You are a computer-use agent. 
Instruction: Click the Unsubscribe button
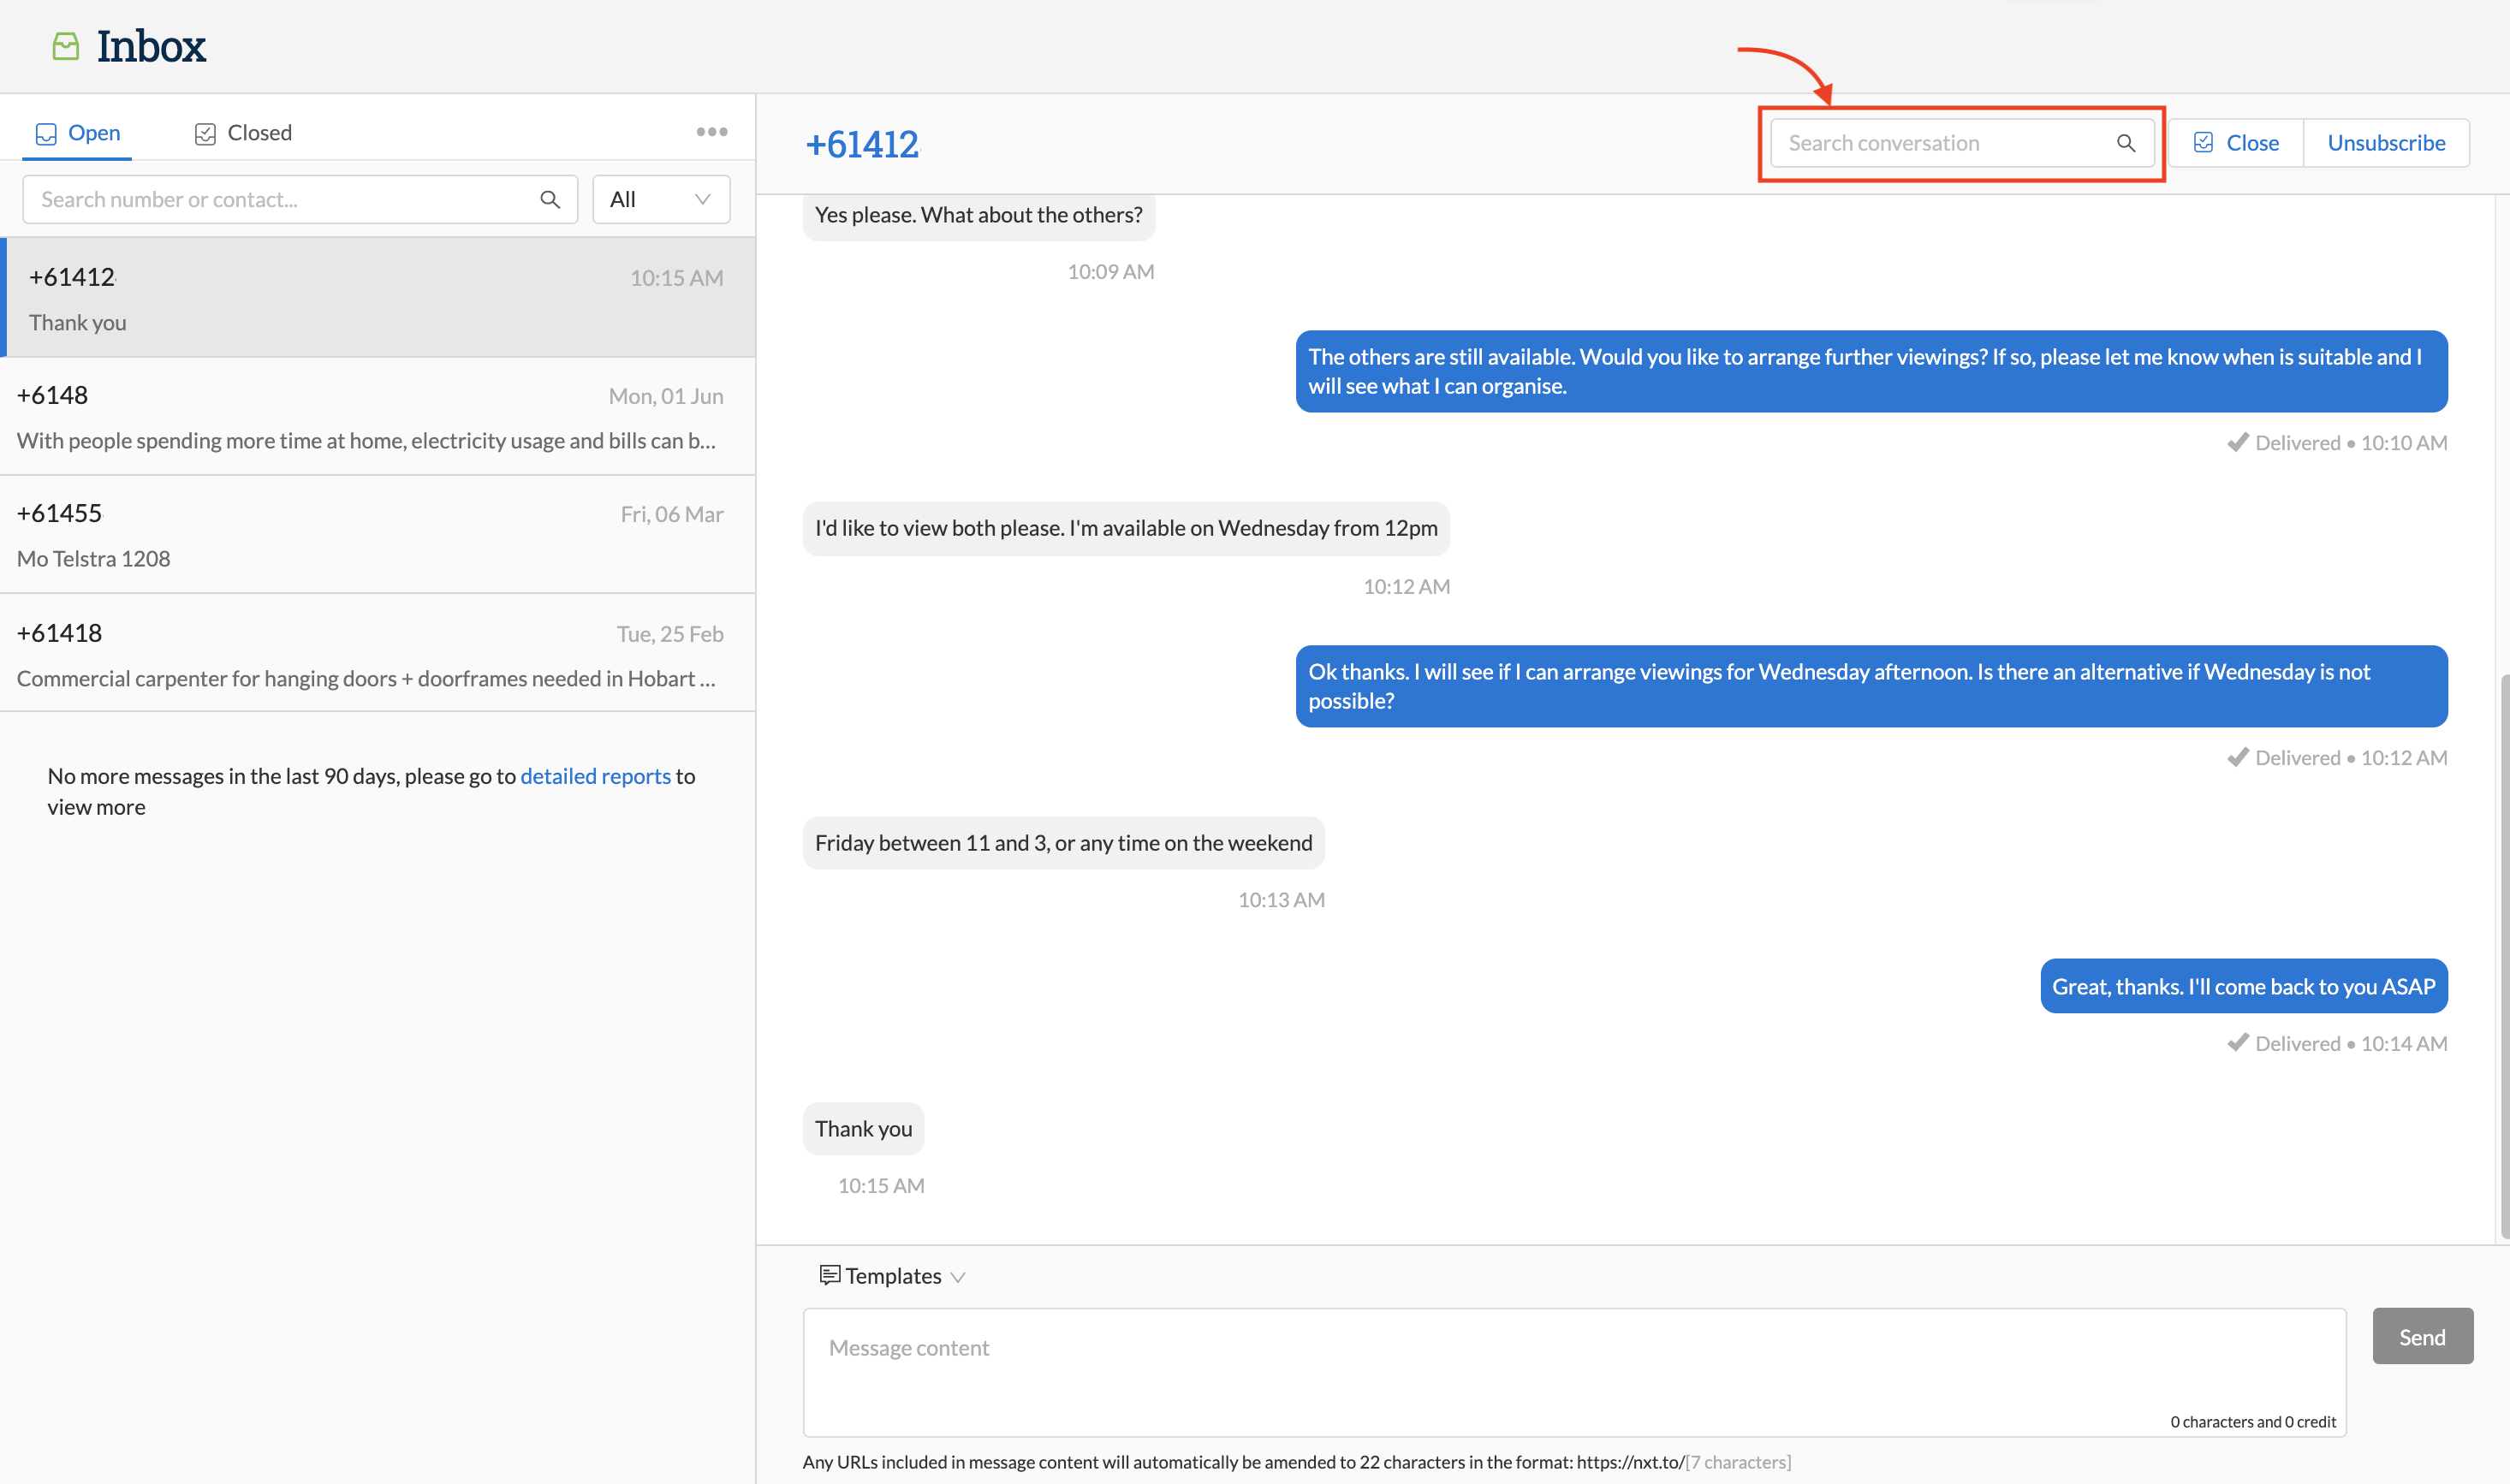coord(2385,143)
